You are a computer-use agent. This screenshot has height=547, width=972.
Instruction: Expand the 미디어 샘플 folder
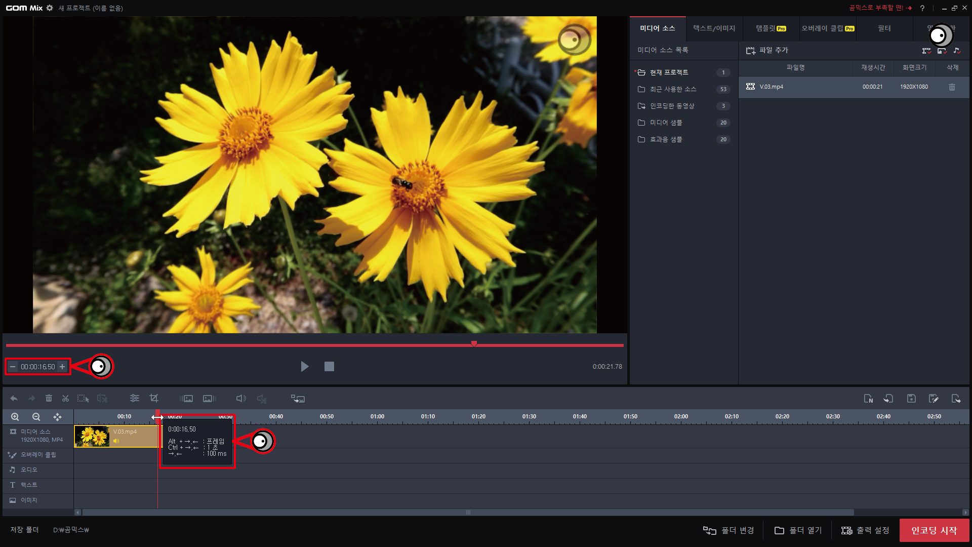point(666,123)
